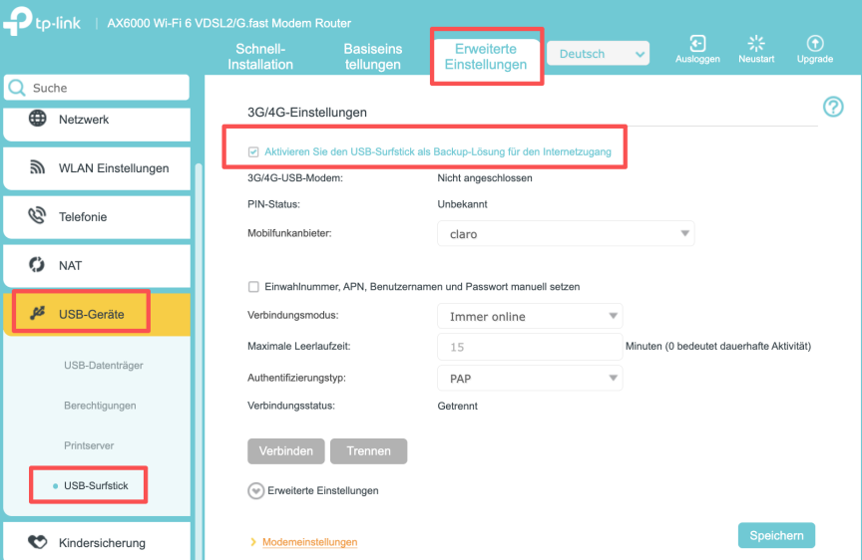This screenshot has height=560, width=862.
Task: Enable manual Einwahlnummer, APN settings checkbox
Action: point(253,287)
